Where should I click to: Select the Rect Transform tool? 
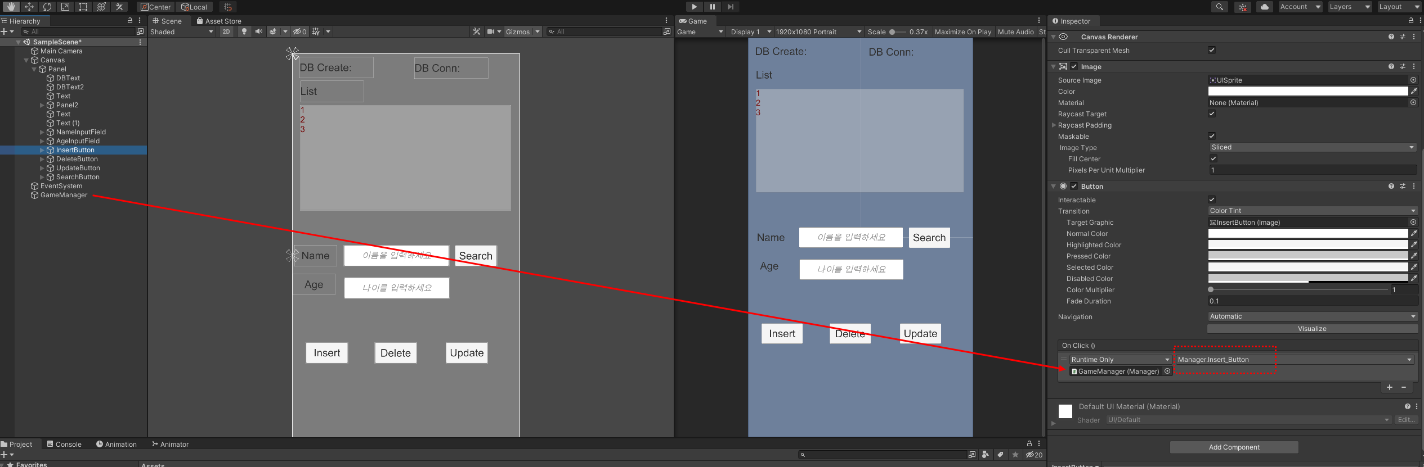click(x=83, y=7)
